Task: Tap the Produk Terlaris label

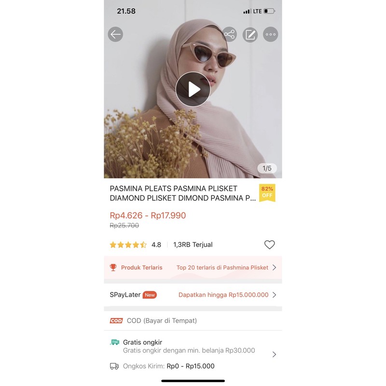Action: (141, 268)
